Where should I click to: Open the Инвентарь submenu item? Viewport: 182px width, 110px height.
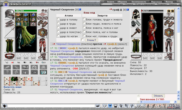117,4
